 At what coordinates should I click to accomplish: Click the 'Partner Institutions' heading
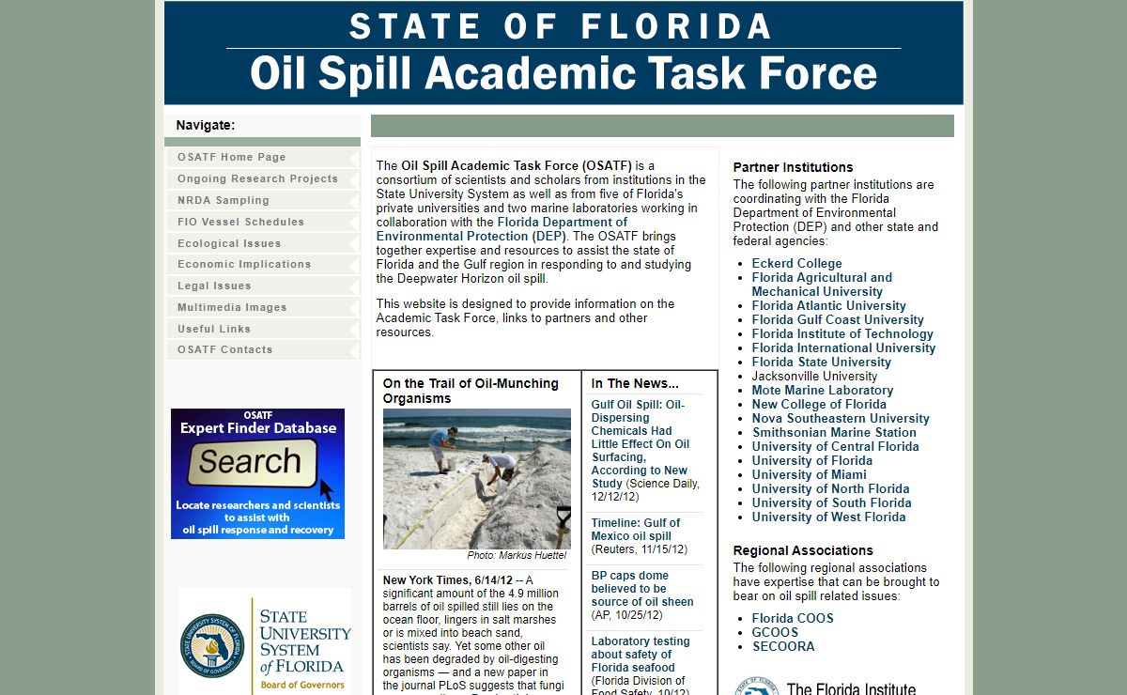pyautogui.click(x=794, y=167)
